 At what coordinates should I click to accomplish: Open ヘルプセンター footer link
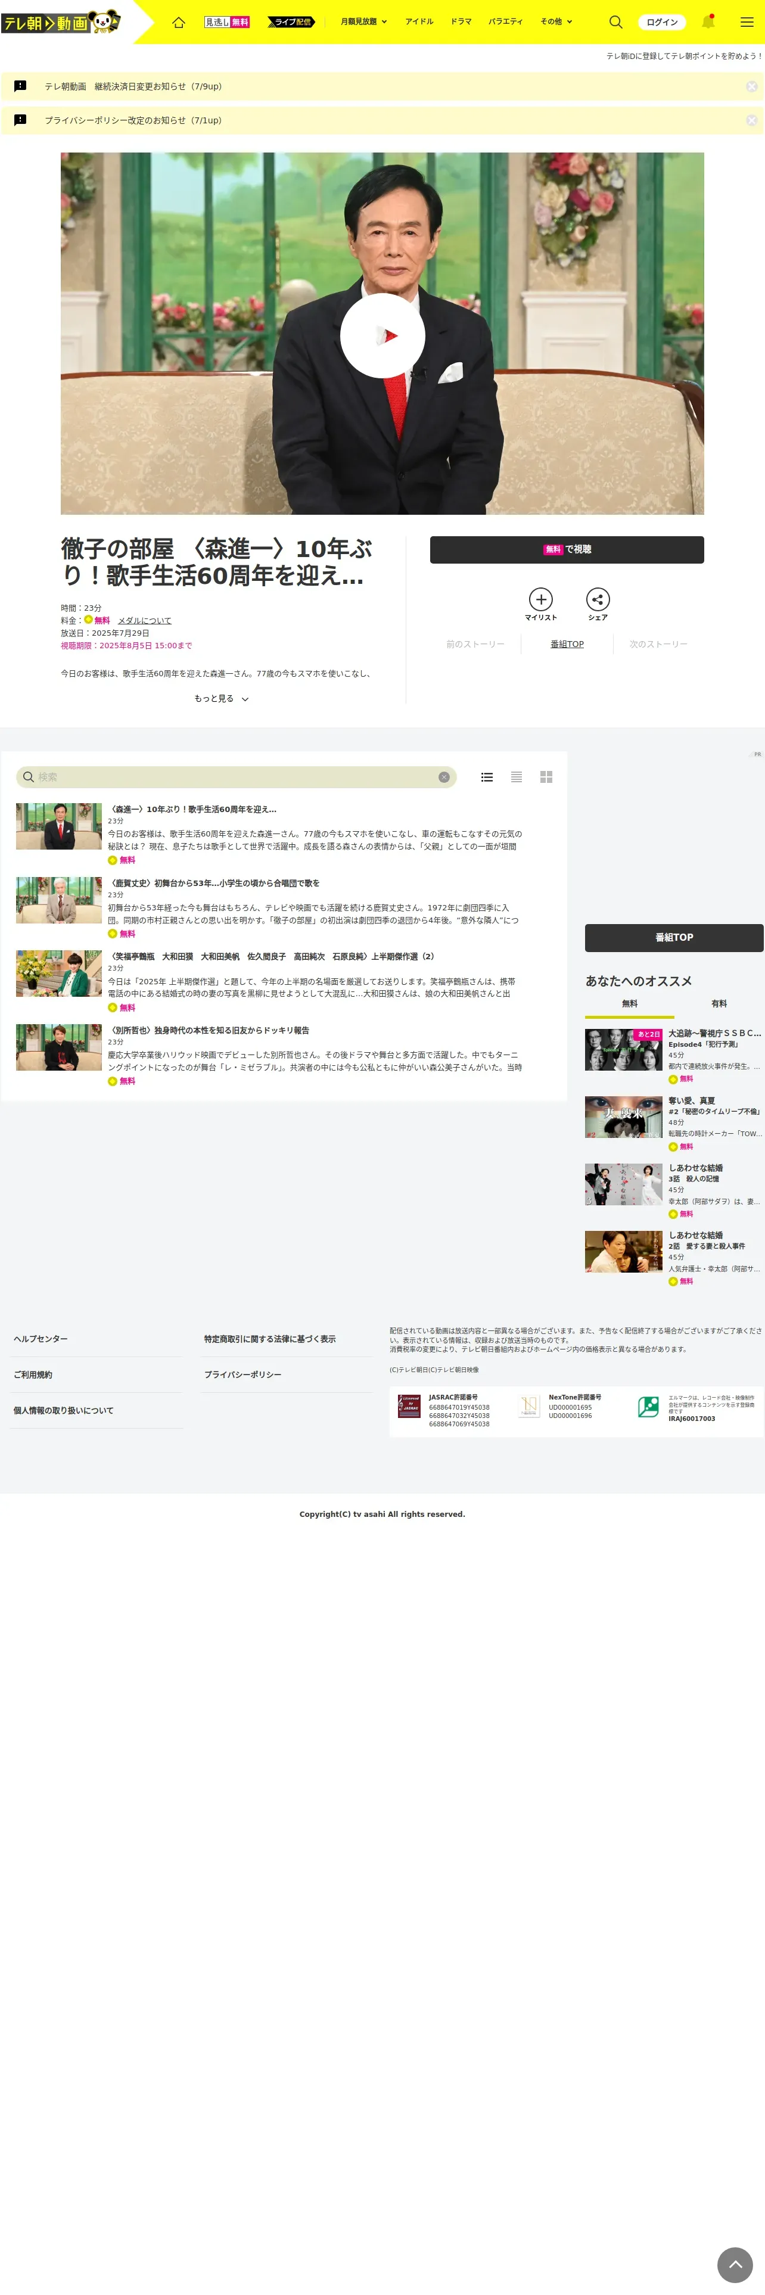[40, 1339]
